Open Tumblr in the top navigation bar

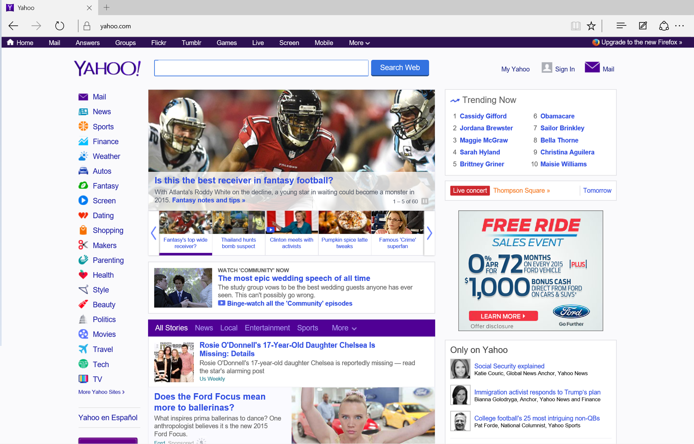click(x=191, y=43)
